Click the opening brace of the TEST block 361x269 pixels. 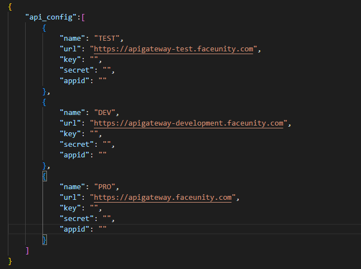45,28
